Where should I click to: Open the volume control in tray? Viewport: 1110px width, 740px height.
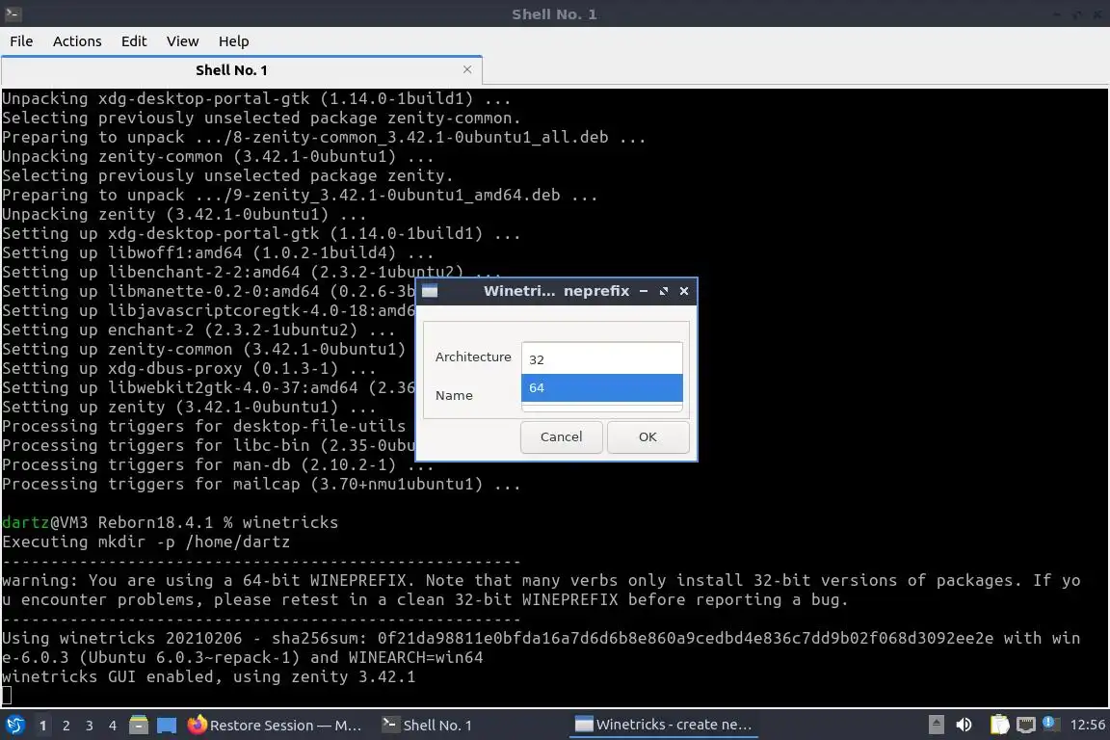point(964,725)
